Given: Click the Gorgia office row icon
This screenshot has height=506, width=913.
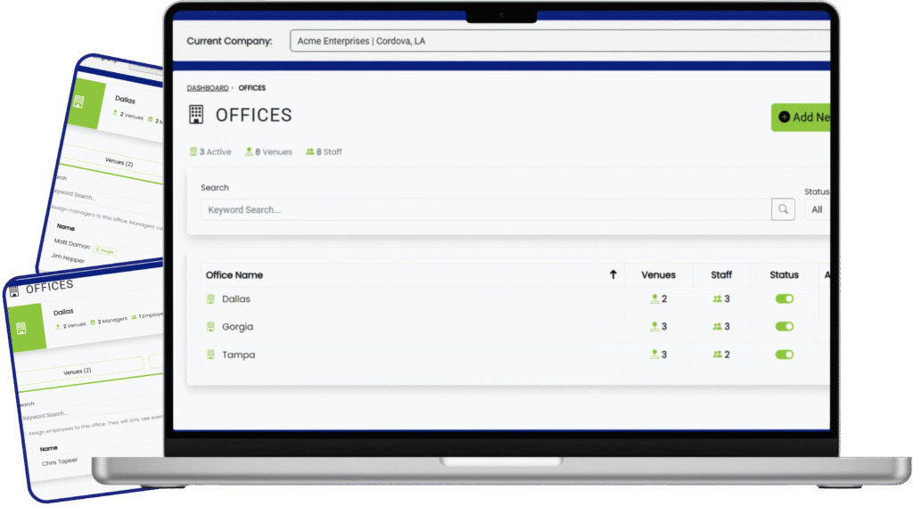Looking at the screenshot, I should click(x=210, y=327).
